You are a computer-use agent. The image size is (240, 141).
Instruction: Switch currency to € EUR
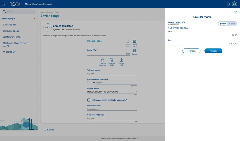tap(232, 23)
